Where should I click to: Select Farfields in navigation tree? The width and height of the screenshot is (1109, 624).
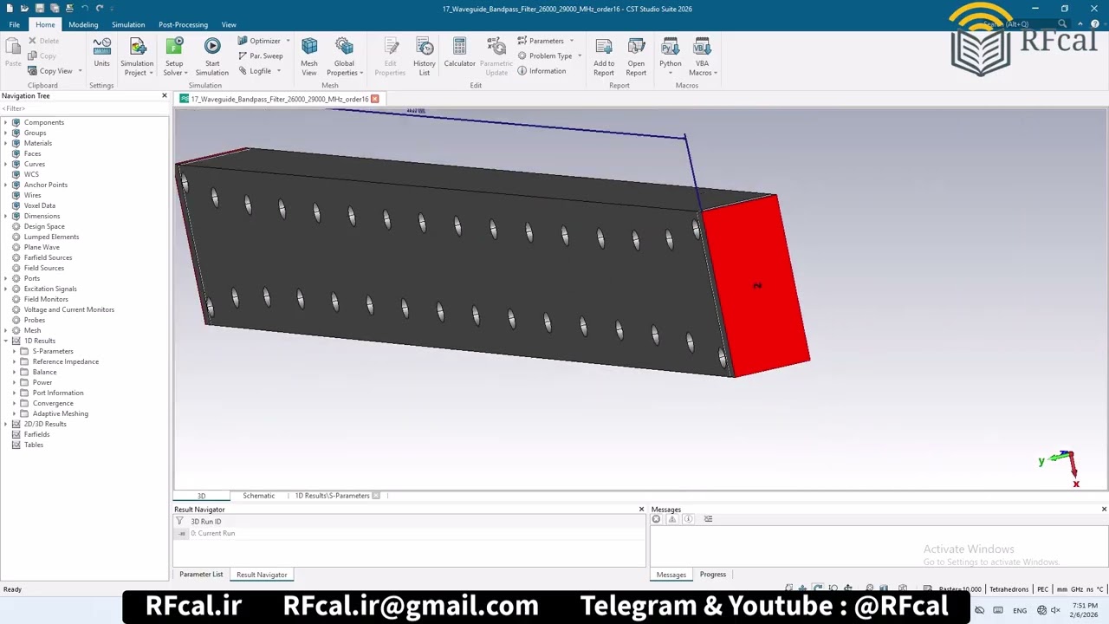(36, 434)
